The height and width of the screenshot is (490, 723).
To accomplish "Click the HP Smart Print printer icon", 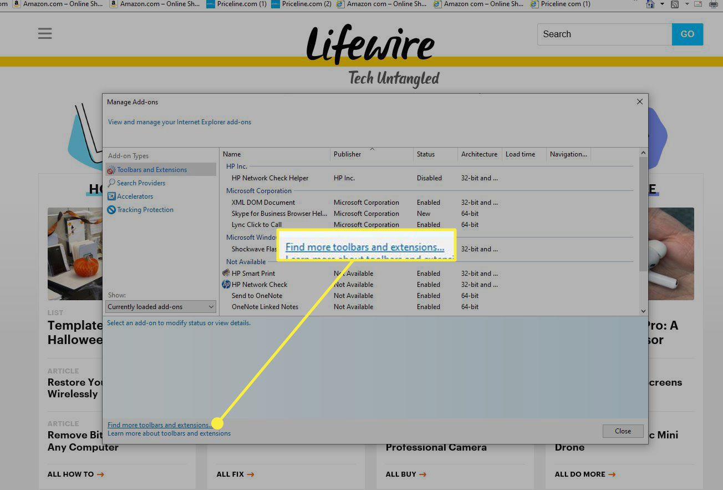I will click(226, 273).
